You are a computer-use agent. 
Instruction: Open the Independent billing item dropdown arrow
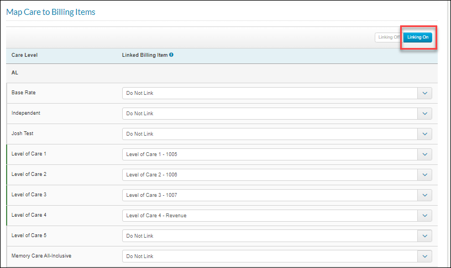pos(425,114)
